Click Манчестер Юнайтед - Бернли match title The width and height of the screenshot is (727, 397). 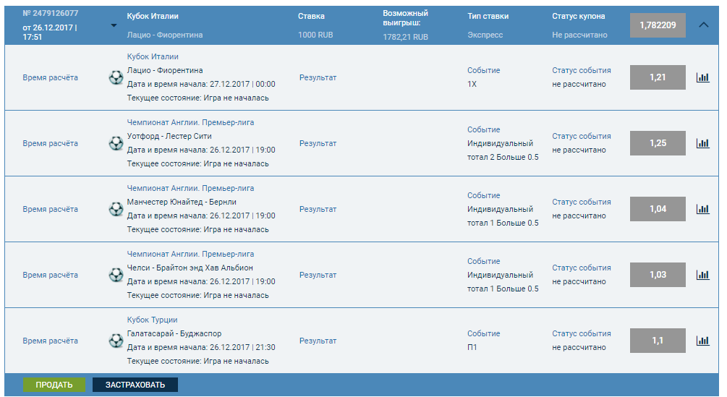(182, 202)
